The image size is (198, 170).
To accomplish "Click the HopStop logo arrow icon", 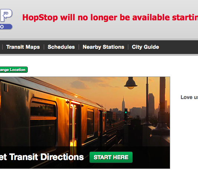I will (6, 16).
